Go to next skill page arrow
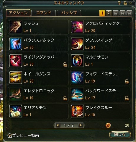The width and height of the screenshot is (136, 142). [x=81, y=125]
